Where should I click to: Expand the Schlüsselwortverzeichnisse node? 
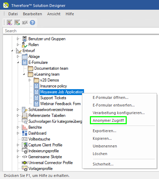click(18, 110)
